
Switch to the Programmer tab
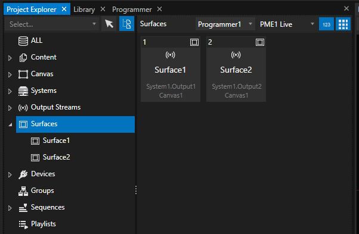pyautogui.click(x=132, y=10)
